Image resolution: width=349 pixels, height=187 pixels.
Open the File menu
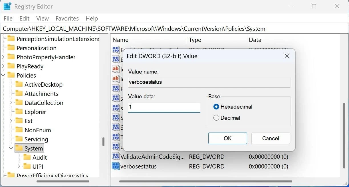tap(8, 18)
